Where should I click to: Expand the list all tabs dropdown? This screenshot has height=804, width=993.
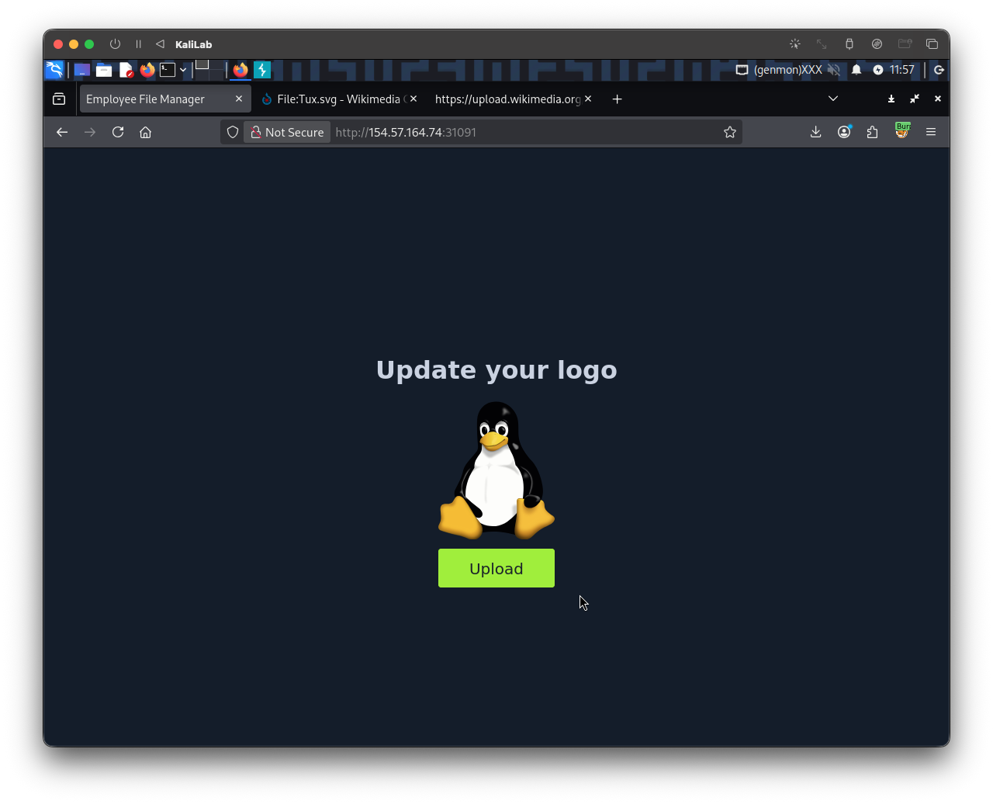pyautogui.click(x=832, y=99)
